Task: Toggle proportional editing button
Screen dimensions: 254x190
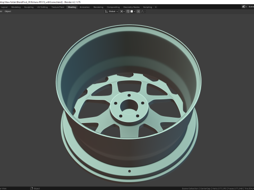Action: coord(139,12)
